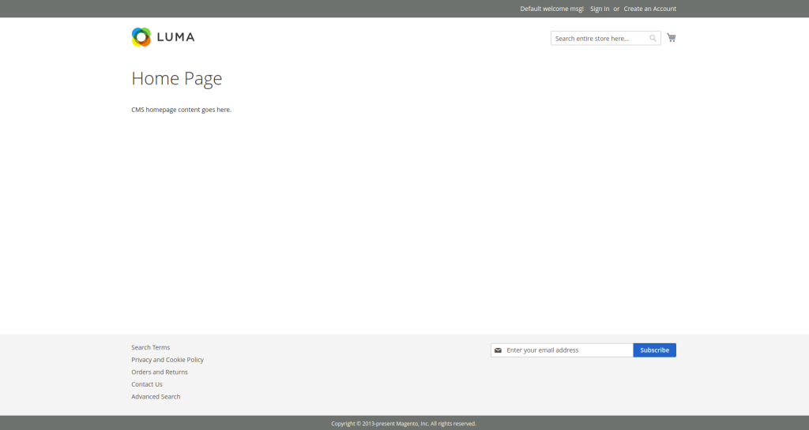
Task: Open the Advanced Search link
Action: coord(156,397)
